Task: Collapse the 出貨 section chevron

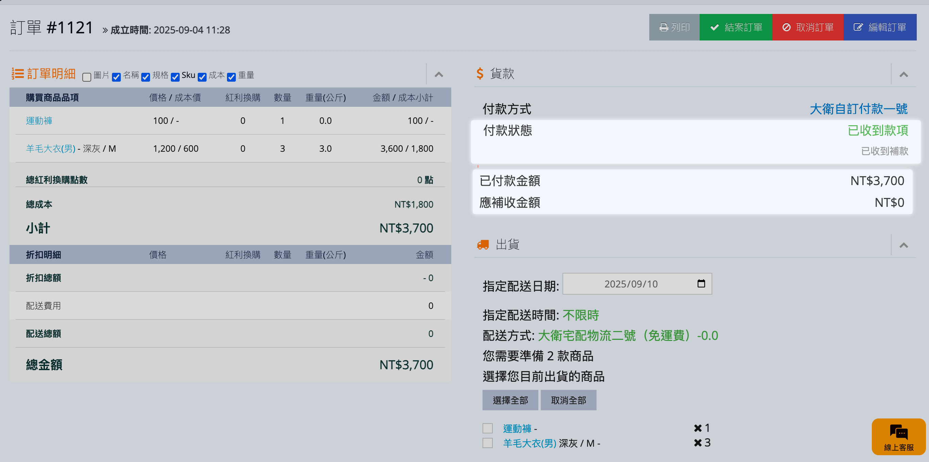Action: point(903,246)
